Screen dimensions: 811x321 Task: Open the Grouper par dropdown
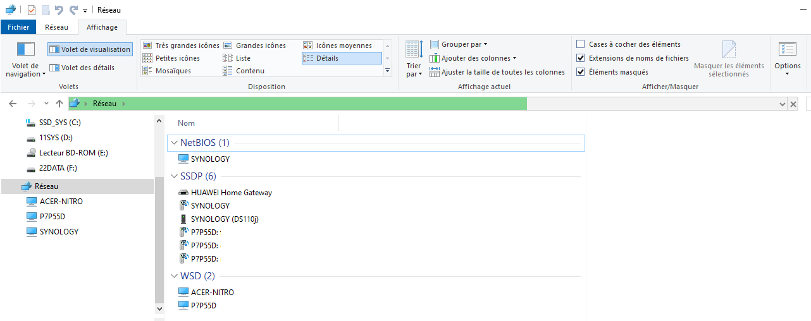[x=459, y=44]
